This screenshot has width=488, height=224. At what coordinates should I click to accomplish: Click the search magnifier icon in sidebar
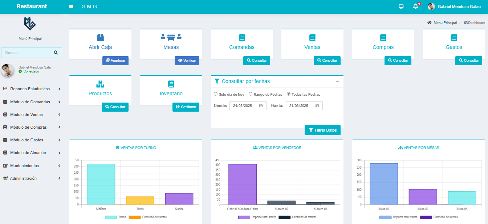coord(56,53)
